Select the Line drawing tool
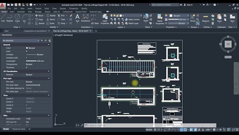 coord(3,18)
